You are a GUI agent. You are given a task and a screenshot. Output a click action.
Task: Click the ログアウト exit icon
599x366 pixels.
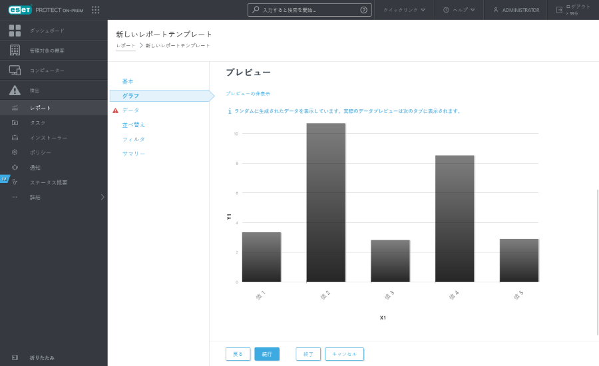point(558,10)
